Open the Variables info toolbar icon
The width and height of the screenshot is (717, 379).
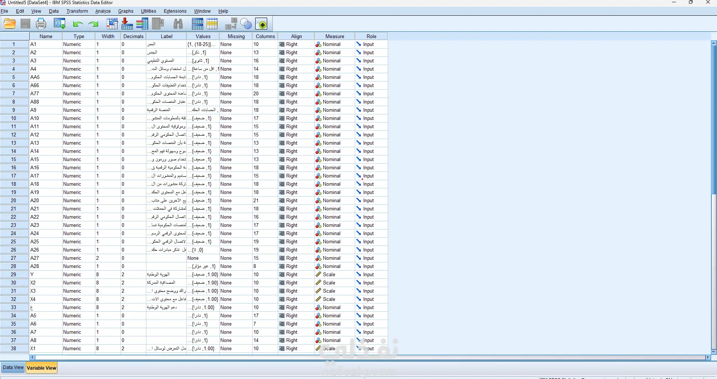pos(142,24)
